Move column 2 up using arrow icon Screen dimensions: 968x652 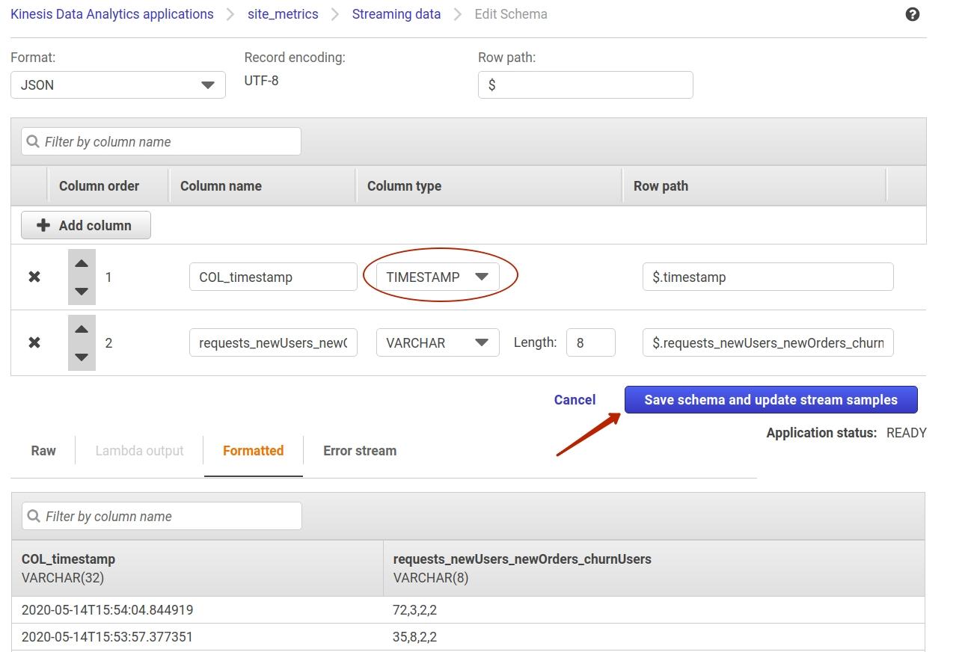81,329
